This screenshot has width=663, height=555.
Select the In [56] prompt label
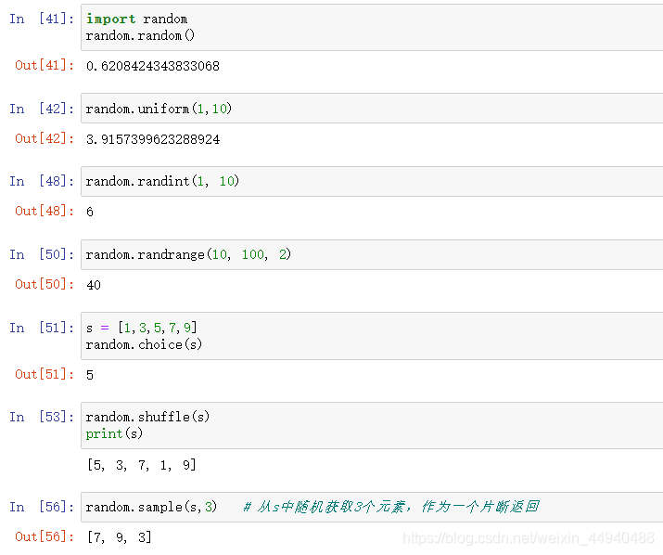(42, 507)
